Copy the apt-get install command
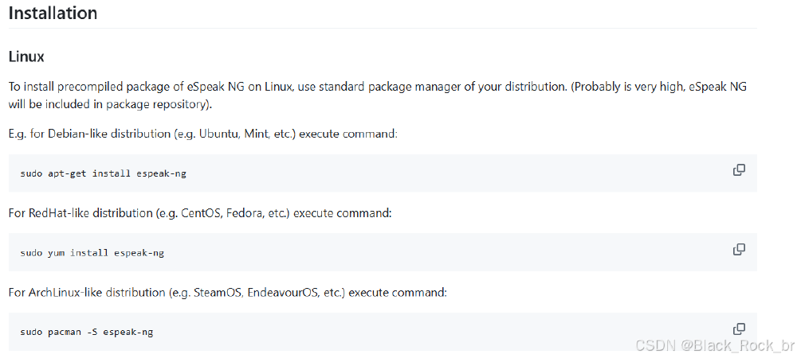The image size is (797, 358). click(739, 169)
